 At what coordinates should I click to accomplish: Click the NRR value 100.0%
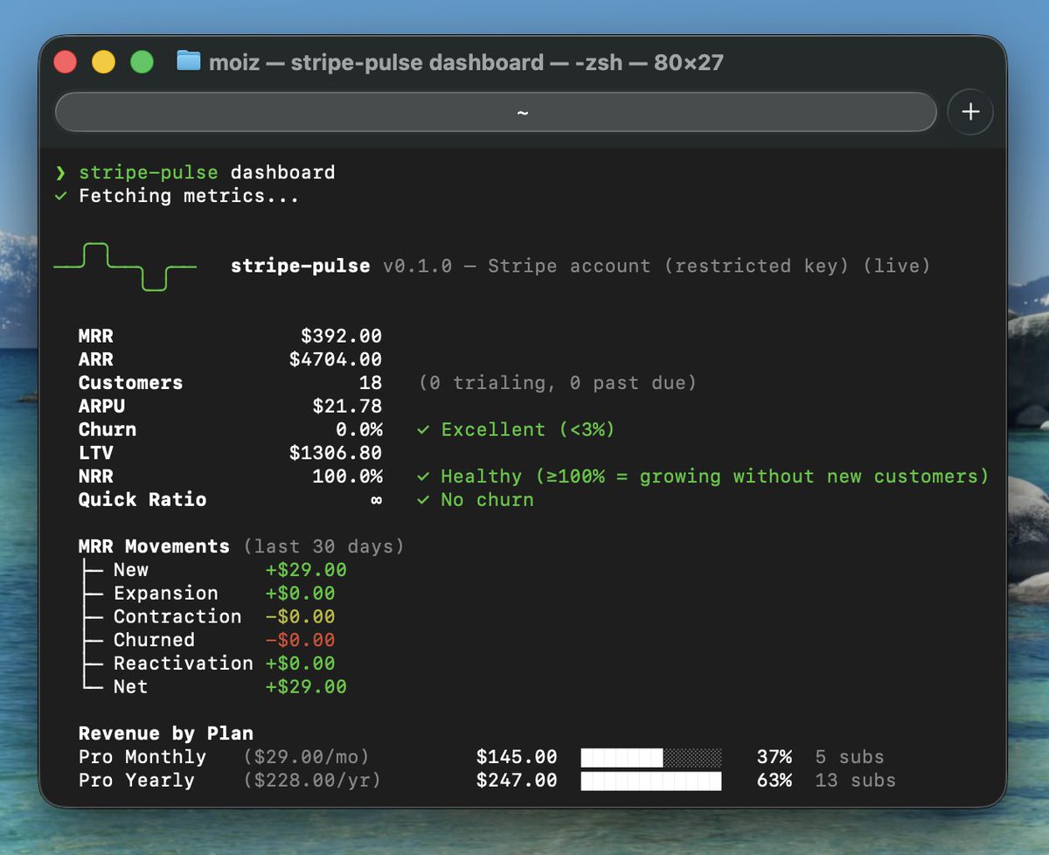[x=347, y=476]
